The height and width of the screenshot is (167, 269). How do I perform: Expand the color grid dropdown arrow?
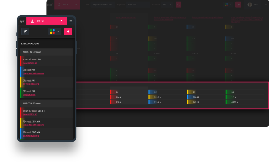tap(58, 32)
